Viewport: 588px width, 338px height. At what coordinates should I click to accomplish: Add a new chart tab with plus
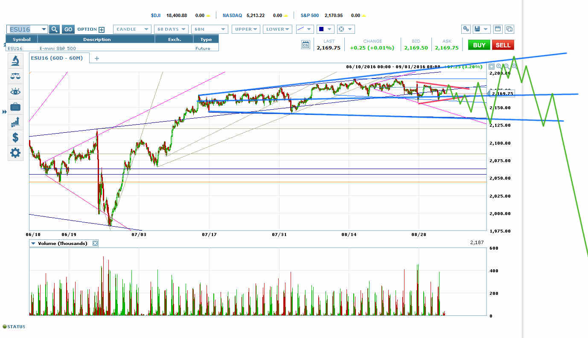pos(96,58)
